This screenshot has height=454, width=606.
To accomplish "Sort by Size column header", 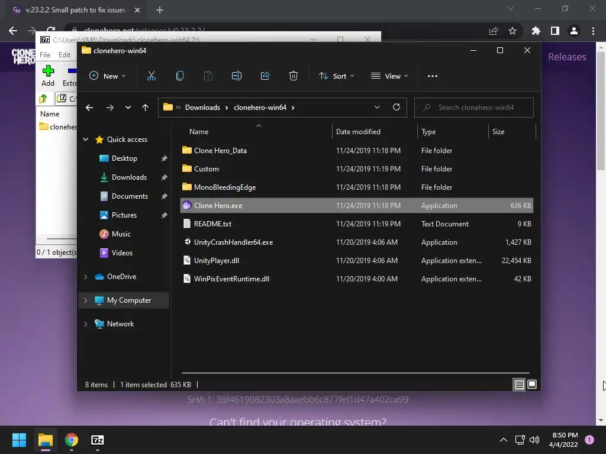I will [x=498, y=132].
